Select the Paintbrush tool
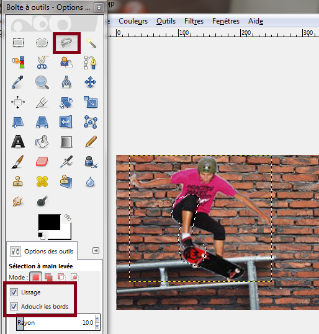The height and width of the screenshot is (334, 319). [x=17, y=162]
